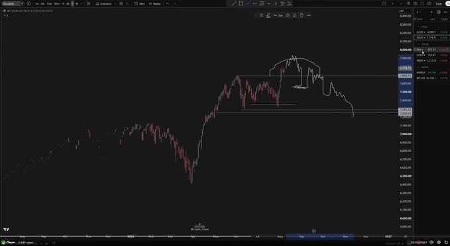Switch to the 4h timeframe
Viewport: 450px width, 246px height.
(x=68, y=4)
